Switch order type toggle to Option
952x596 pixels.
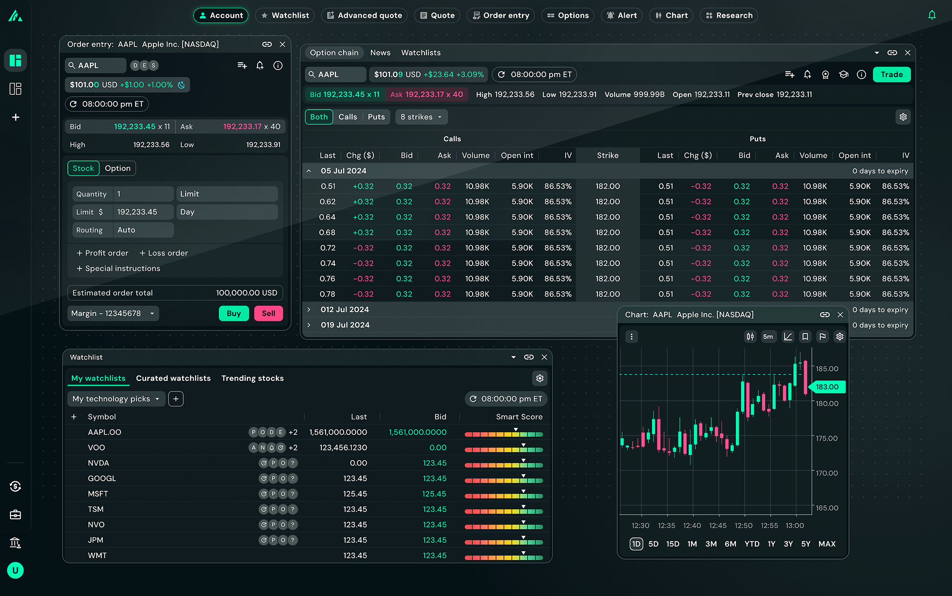(x=118, y=169)
